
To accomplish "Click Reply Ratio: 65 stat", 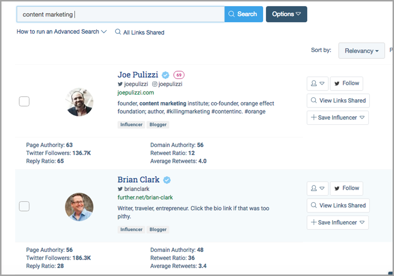I will click(x=45, y=161).
